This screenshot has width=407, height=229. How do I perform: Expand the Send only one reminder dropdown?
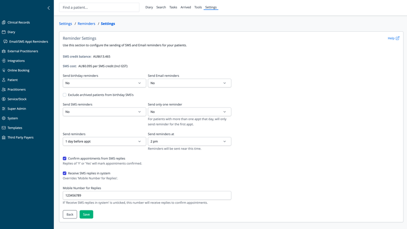[x=189, y=112]
